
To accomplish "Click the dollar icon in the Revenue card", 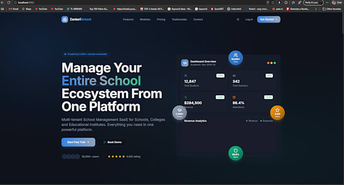I will [186, 97].
